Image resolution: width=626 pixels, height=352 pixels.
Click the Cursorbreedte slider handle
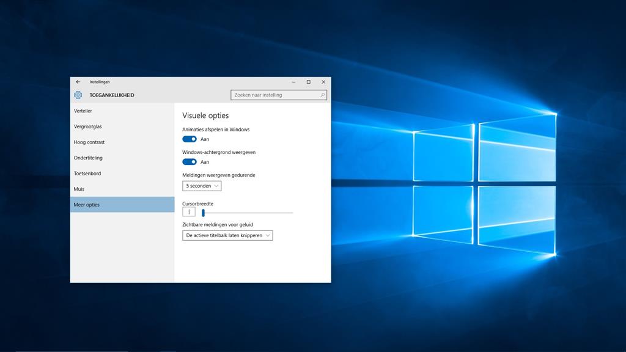[x=203, y=213]
